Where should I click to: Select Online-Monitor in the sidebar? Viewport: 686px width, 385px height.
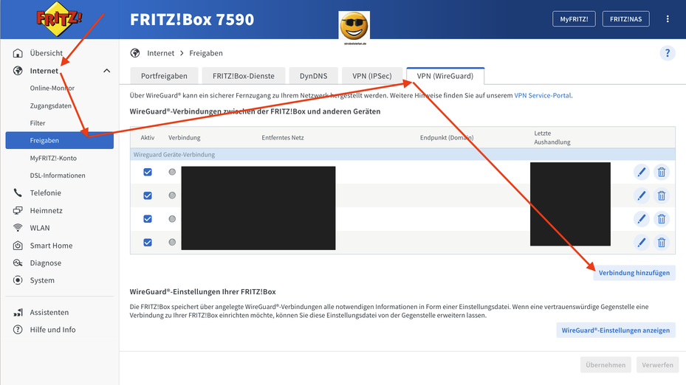52,88
